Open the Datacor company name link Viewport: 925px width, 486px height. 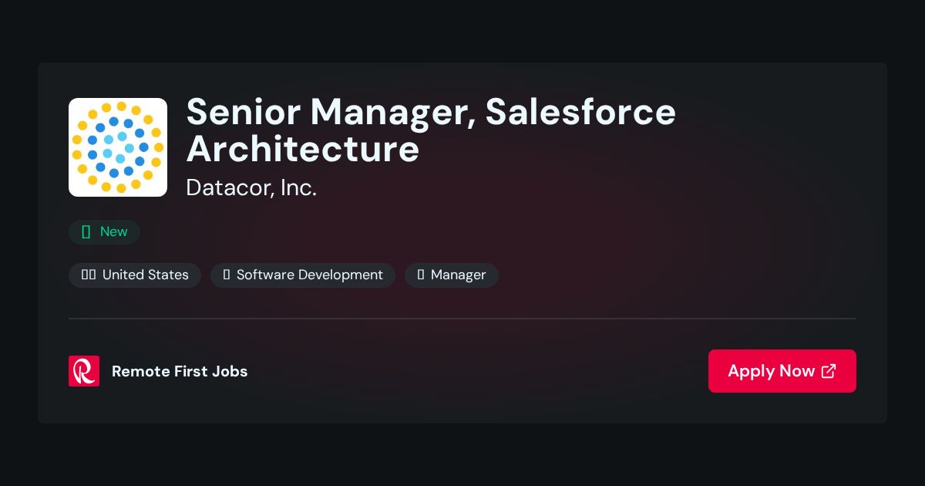(251, 187)
